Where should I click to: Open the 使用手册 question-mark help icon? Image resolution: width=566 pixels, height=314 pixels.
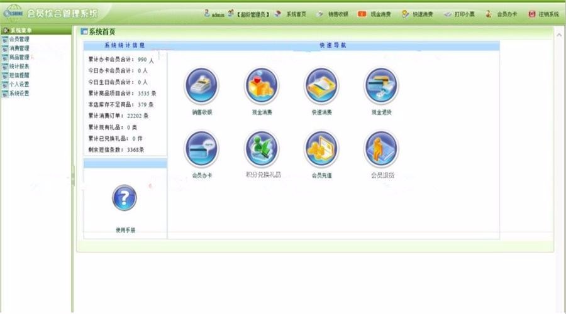[124, 198]
